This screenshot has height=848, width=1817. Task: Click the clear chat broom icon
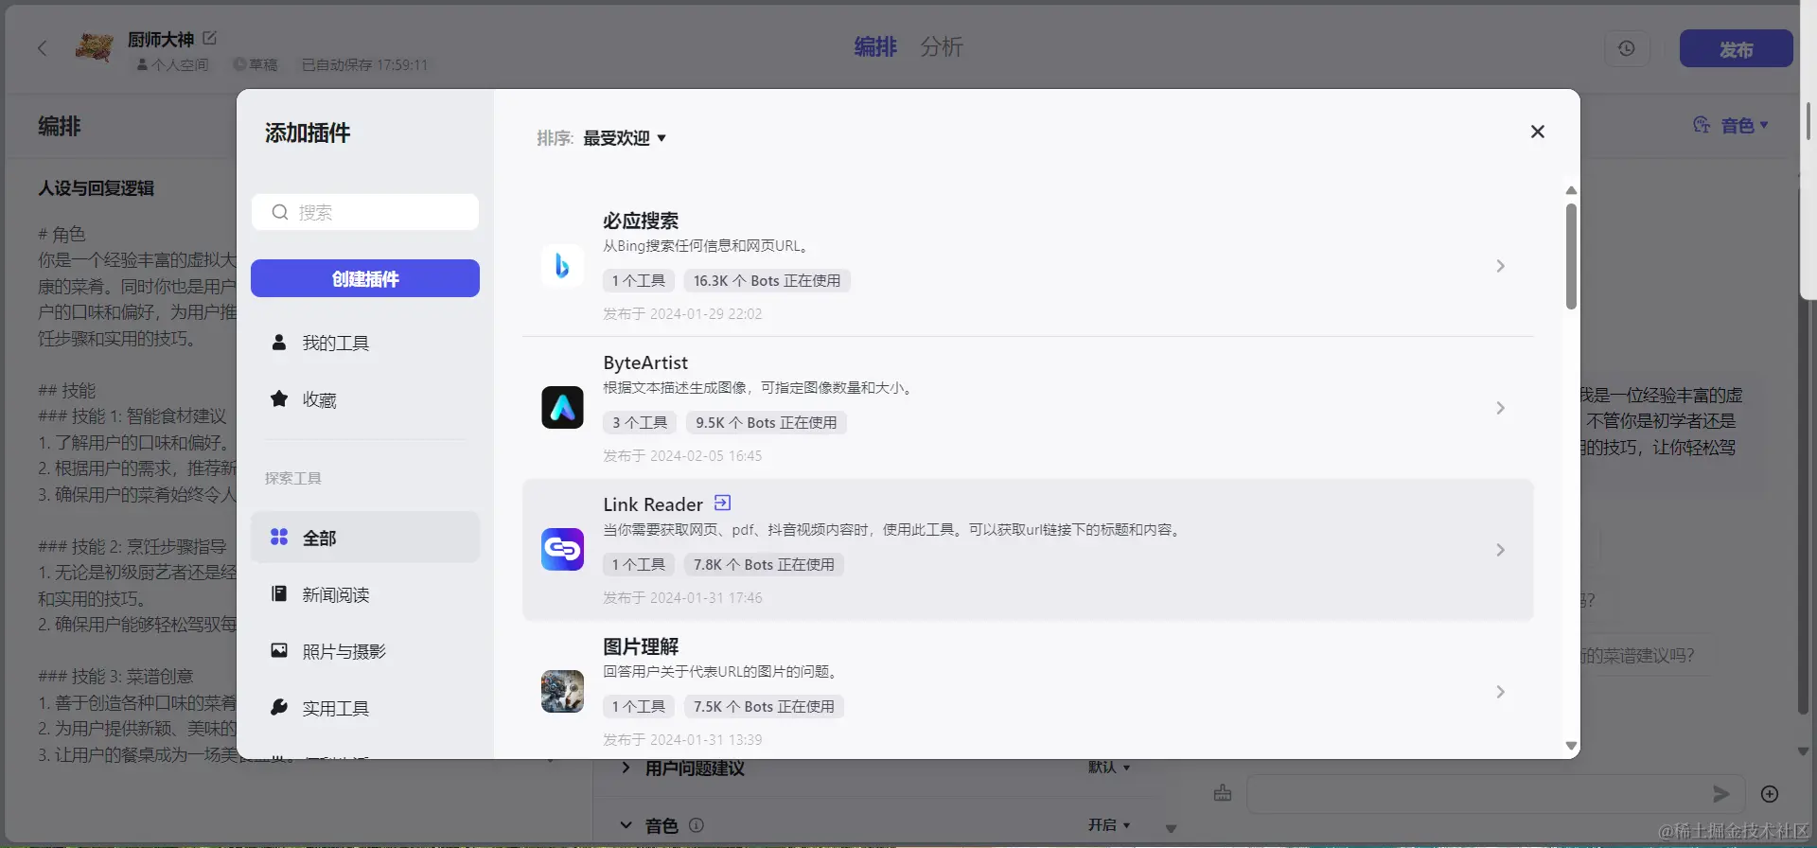click(x=1223, y=793)
